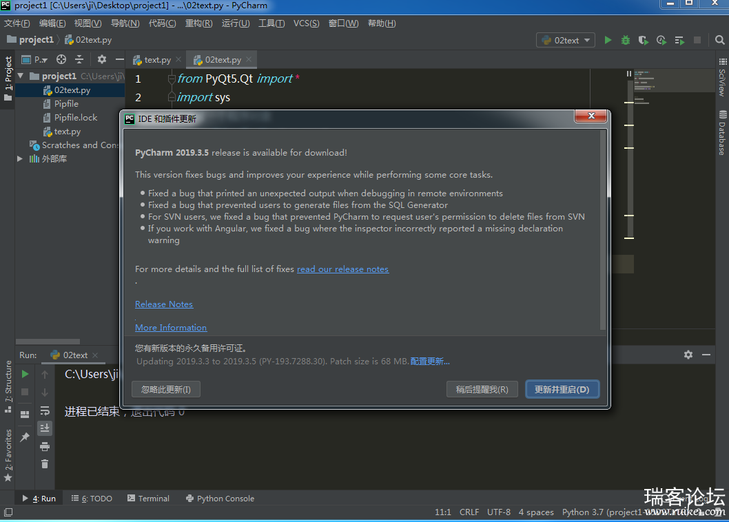Screen dimensions: 729x522
Task: Restore layout icon in Run panel
Action: (x=25, y=414)
